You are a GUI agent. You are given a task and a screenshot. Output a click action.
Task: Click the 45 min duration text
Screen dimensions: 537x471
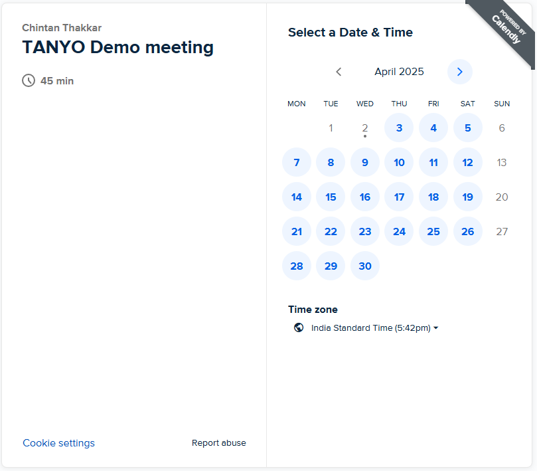57,81
